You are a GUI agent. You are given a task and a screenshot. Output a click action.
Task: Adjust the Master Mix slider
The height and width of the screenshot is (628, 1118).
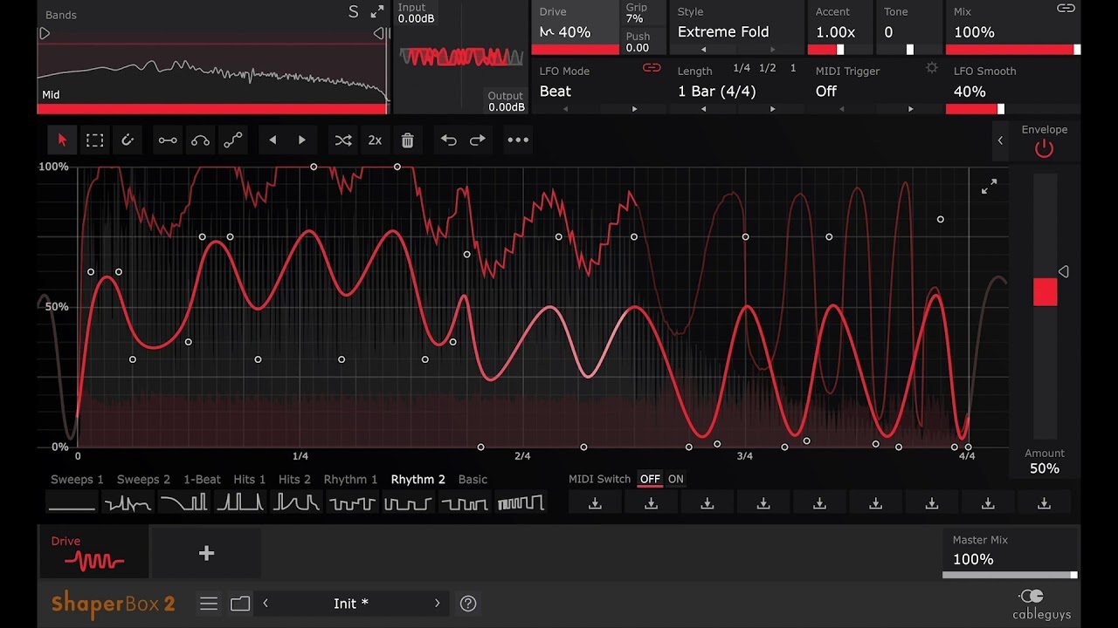(x=1010, y=575)
